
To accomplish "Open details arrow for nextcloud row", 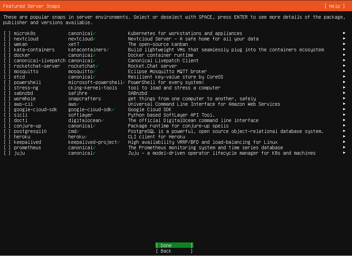I will [x=344, y=39].
